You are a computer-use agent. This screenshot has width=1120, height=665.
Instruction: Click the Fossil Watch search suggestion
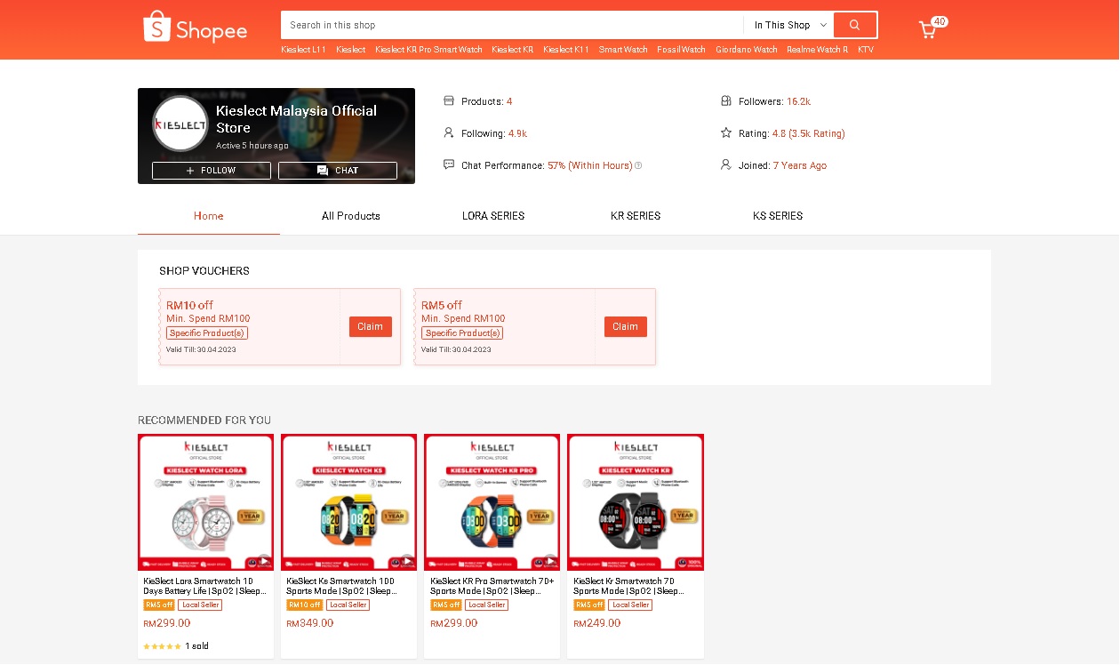point(682,50)
